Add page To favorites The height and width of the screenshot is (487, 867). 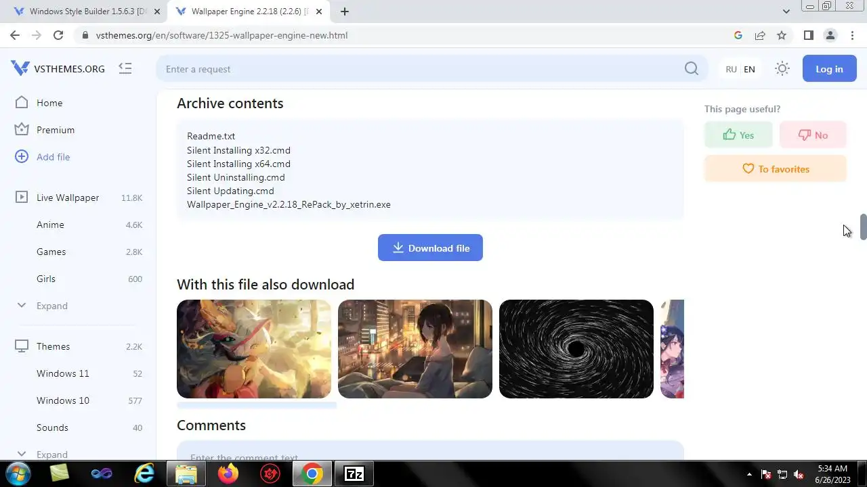[776, 168]
